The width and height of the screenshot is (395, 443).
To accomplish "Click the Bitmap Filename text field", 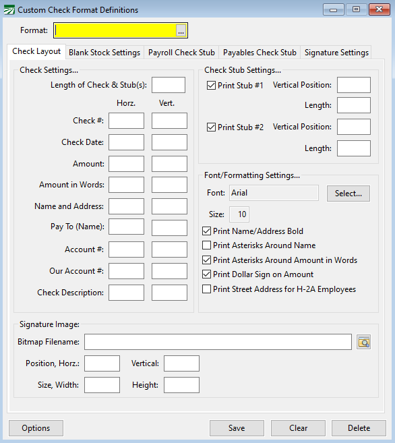I will (218, 342).
